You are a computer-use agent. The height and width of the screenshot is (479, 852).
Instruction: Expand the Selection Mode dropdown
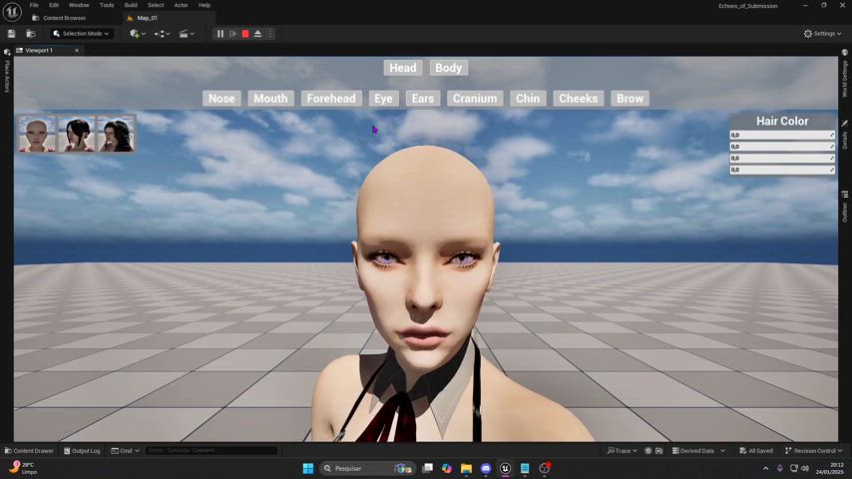82,34
